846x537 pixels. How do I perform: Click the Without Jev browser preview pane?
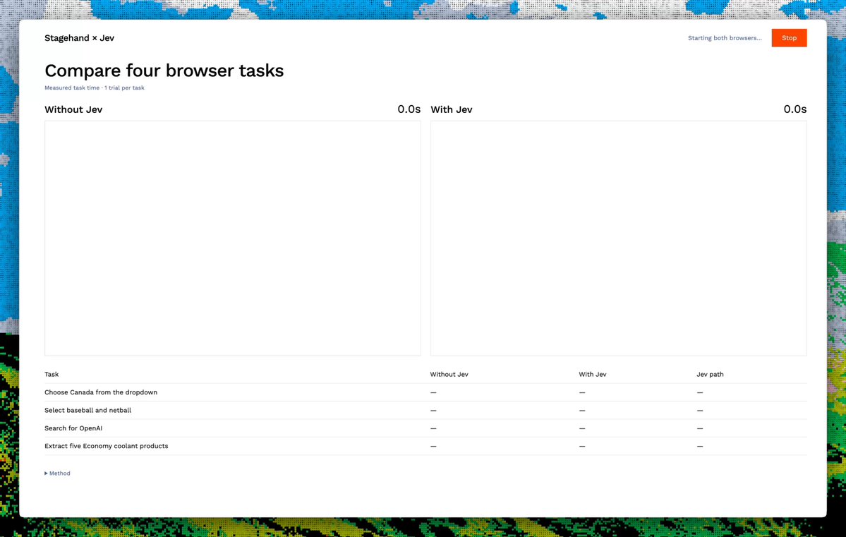click(x=233, y=238)
